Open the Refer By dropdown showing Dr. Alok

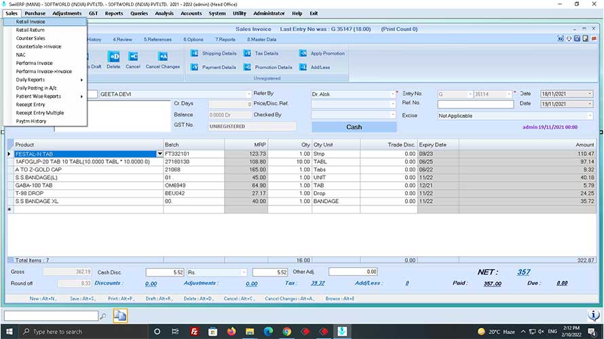point(392,94)
